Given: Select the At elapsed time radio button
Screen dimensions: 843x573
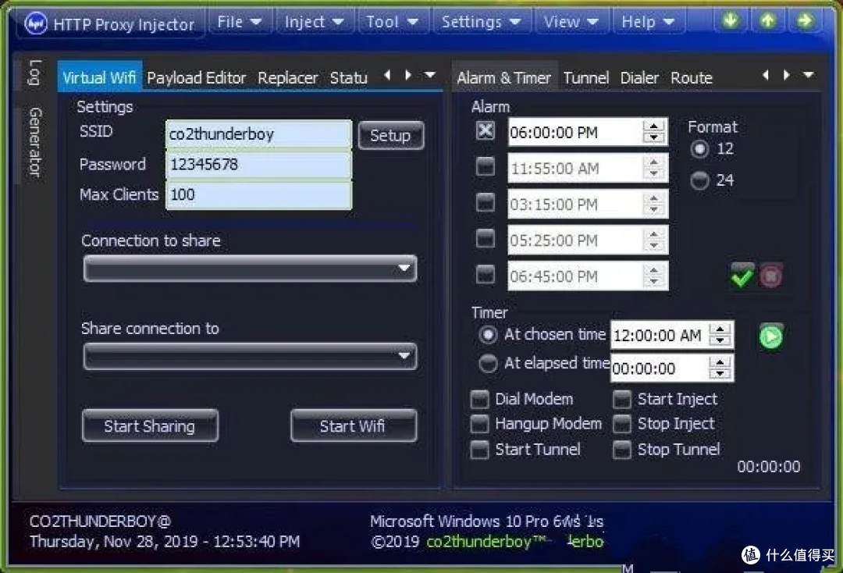Looking at the screenshot, I should click(x=488, y=363).
